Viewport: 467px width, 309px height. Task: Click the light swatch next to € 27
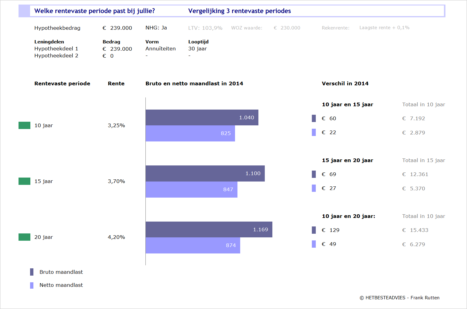coord(314,188)
